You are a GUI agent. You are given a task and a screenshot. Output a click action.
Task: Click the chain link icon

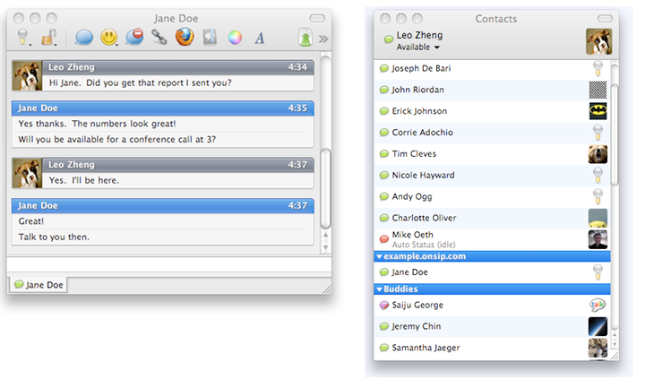(159, 38)
